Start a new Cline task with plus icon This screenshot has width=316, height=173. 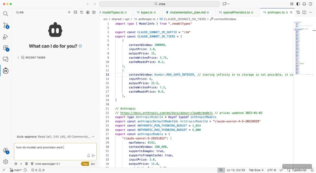pyautogui.click(x=69, y=12)
